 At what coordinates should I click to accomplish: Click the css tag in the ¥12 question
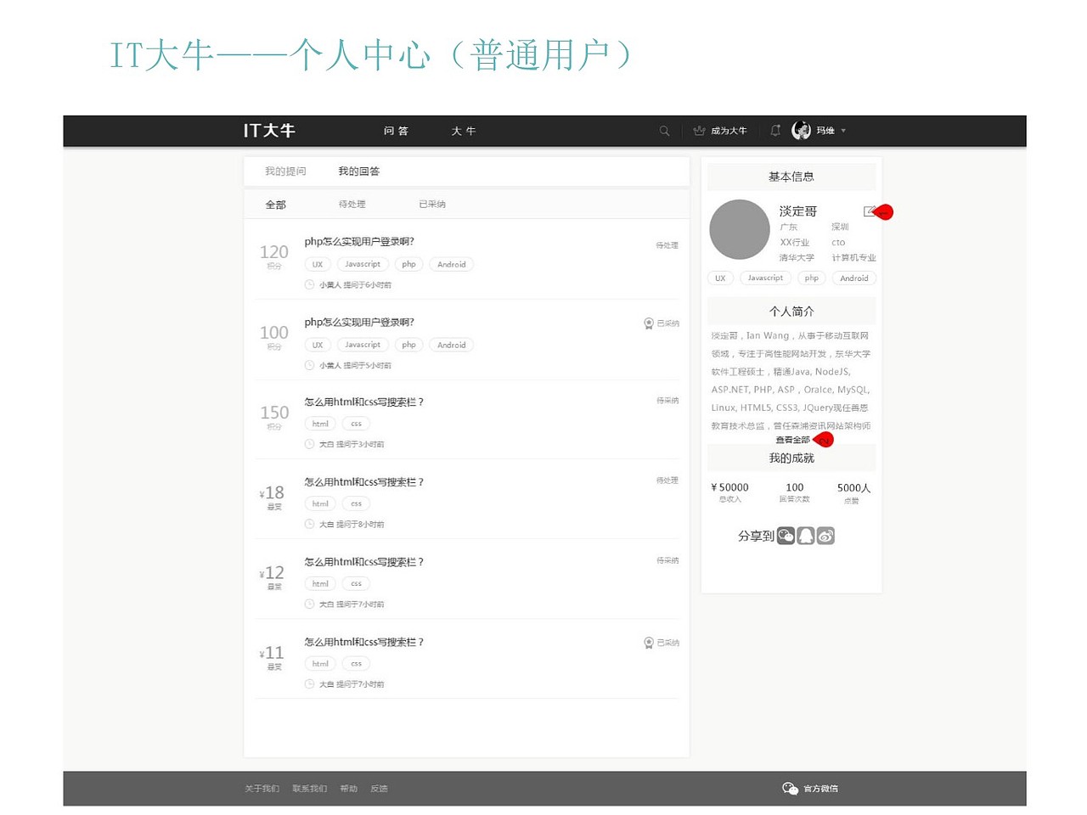pyautogui.click(x=356, y=584)
